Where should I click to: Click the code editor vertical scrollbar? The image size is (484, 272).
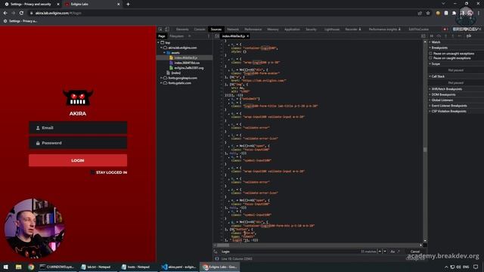click(x=425, y=150)
